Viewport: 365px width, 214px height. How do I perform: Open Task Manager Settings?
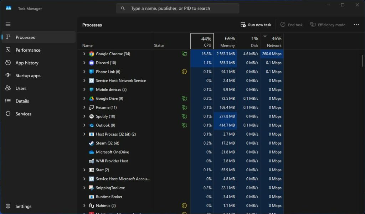[38, 206]
